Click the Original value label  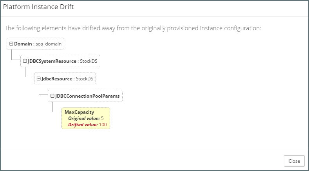[84, 118]
